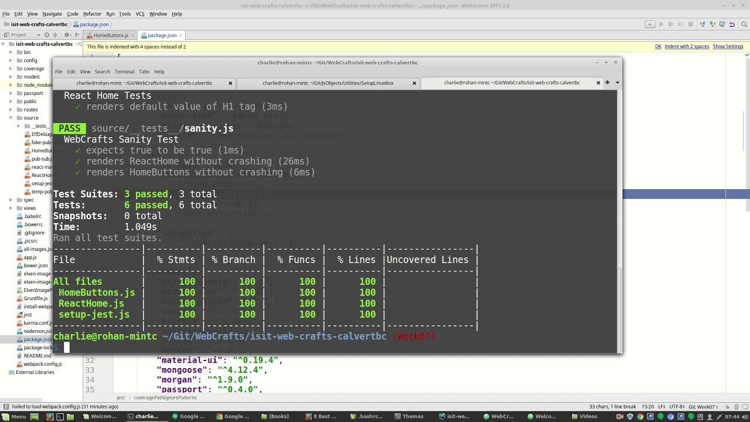750x422 pixels.
Task: Click the VCS Commit changes icon
Action: [711, 24]
